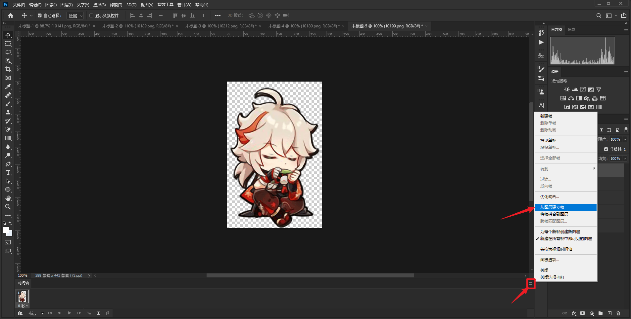Expand the 转到 submenu
This screenshot has width=631, height=319.
coord(566,169)
